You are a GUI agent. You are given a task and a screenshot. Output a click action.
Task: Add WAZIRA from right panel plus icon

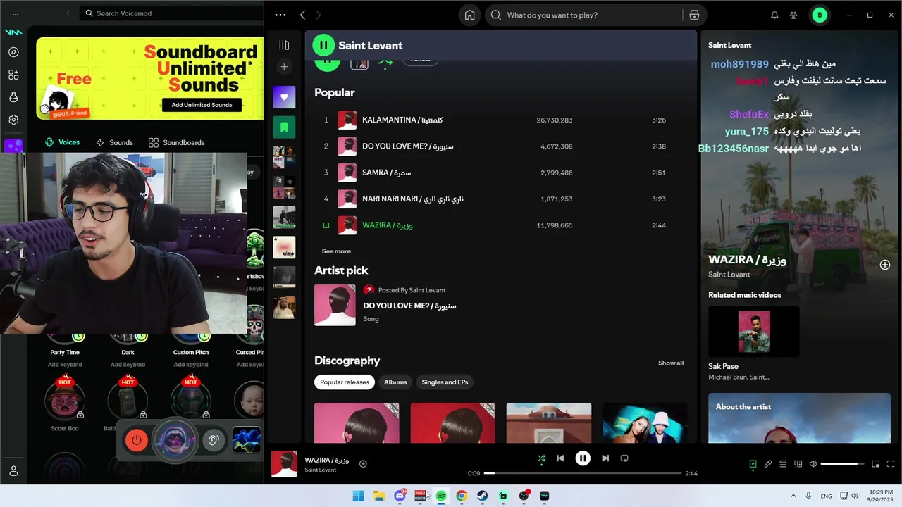pos(885,265)
